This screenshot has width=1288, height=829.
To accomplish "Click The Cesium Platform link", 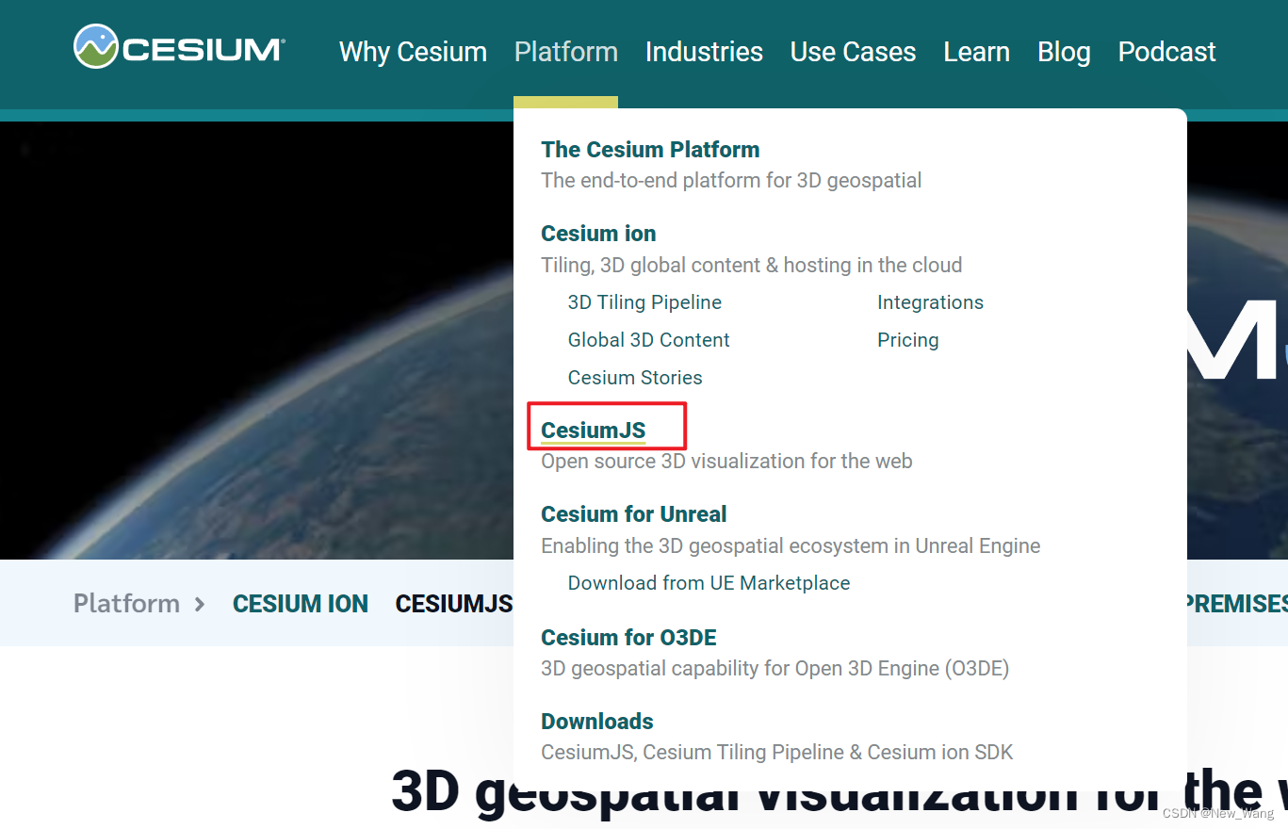I will coord(649,149).
